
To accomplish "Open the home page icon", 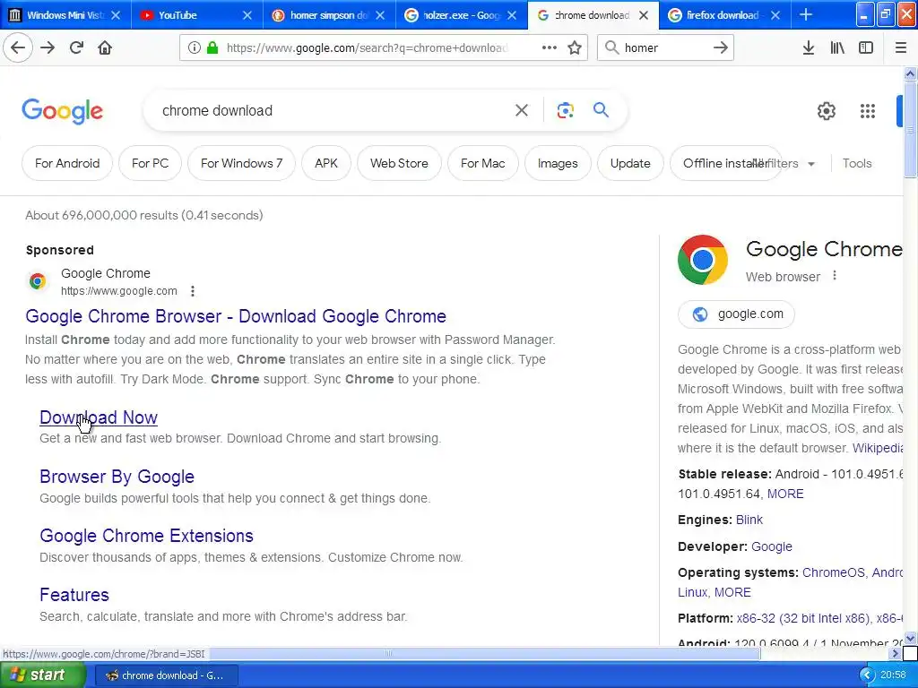I will [x=105, y=47].
